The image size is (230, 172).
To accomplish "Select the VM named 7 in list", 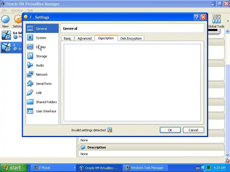I will point(11,47).
